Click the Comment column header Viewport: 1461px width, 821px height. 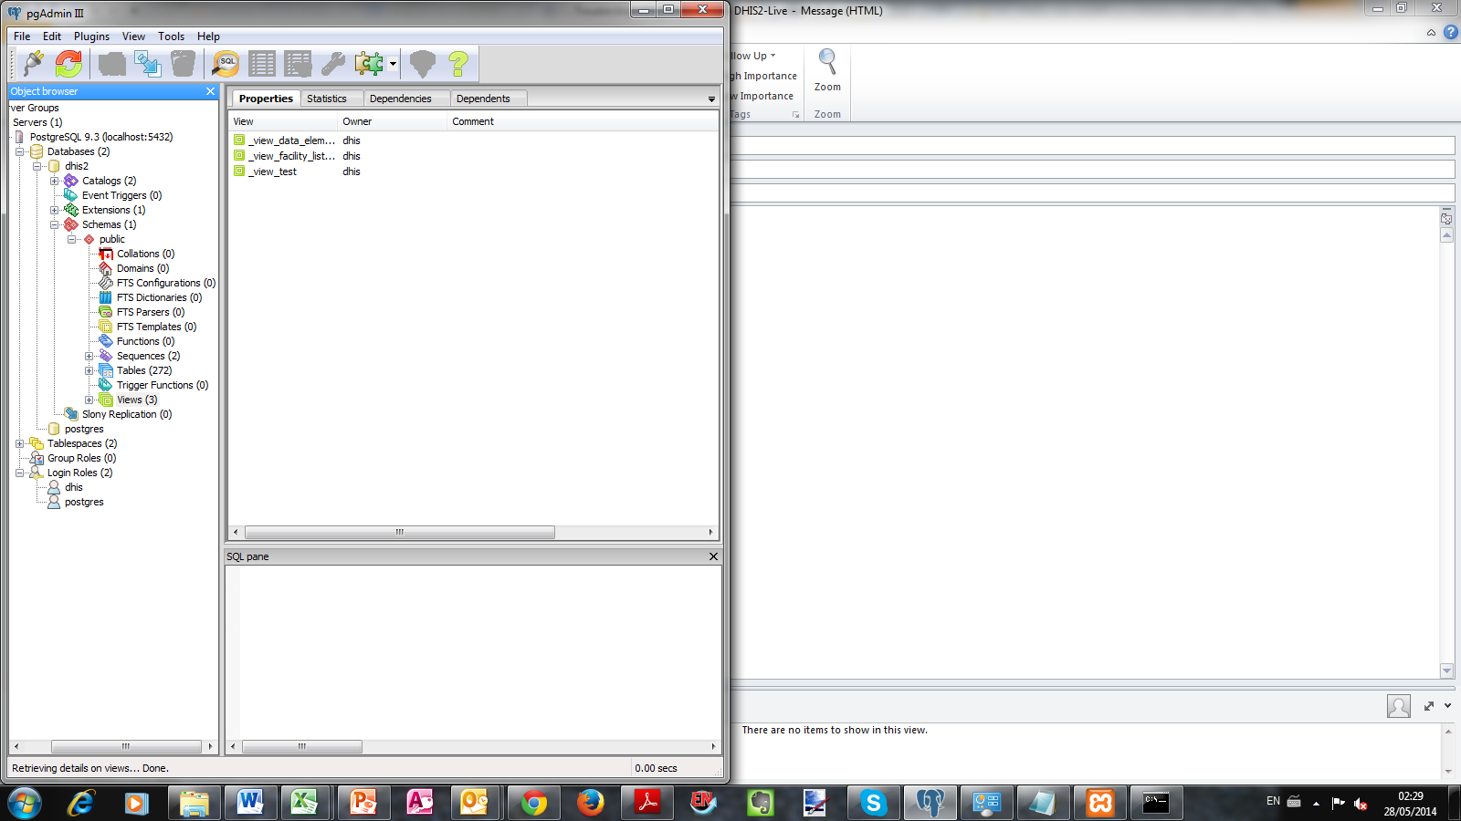(x=583, y=121)
